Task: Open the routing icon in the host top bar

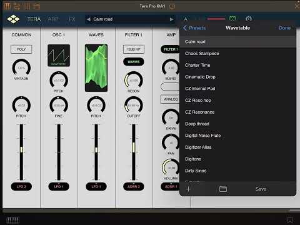Action: pos(17,6)
